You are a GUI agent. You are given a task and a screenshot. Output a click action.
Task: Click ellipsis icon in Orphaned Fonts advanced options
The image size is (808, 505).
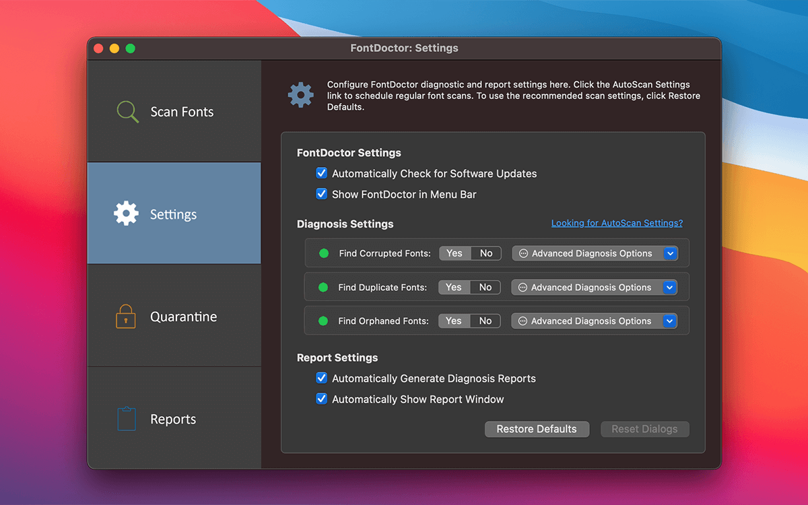click(x=522, y=321)
